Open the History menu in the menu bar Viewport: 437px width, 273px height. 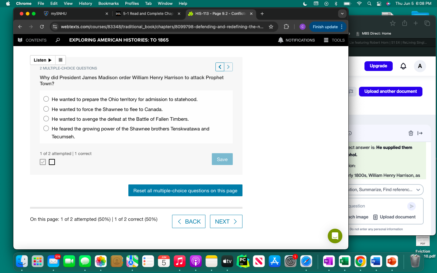point(85,3)
